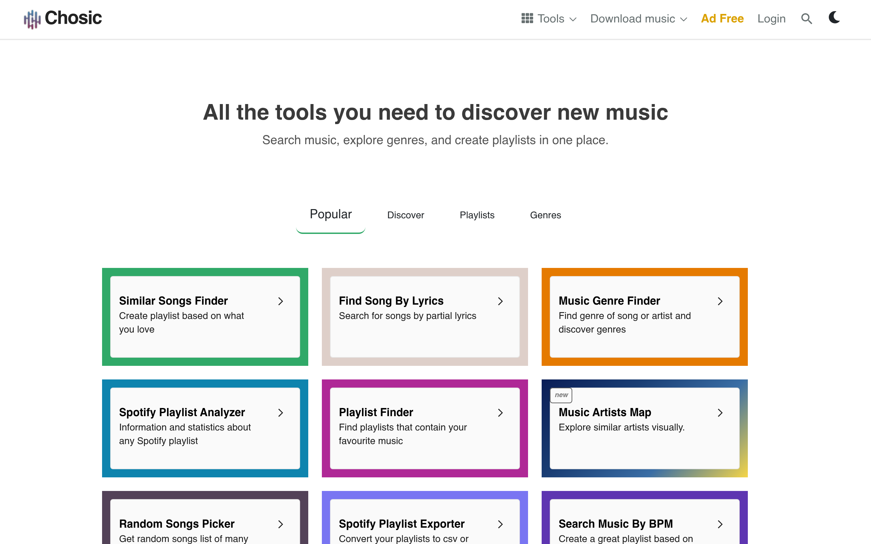Screen dimensions: 871x544
Task: Click chevron arrow on Playlist Finder card
Action: tap(500, 413)
